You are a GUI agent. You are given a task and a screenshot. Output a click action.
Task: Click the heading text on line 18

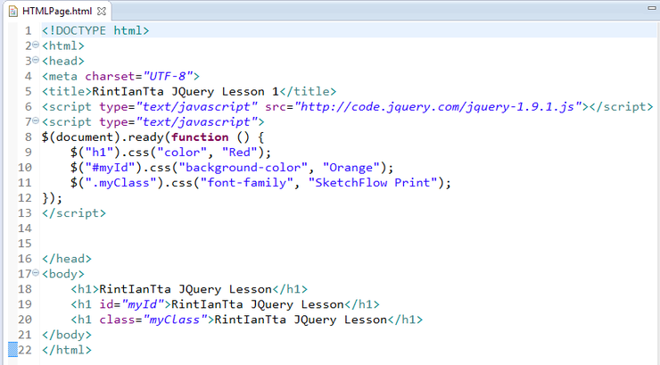[186, 289]
